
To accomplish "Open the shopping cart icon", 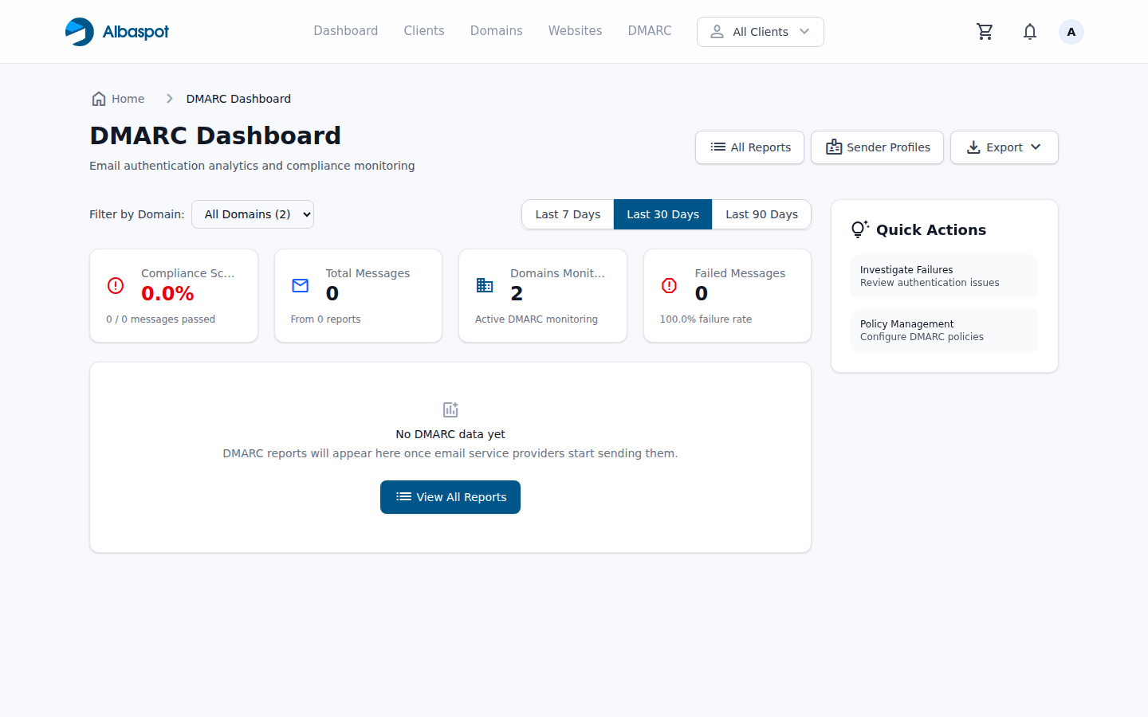I will point(985,31).
